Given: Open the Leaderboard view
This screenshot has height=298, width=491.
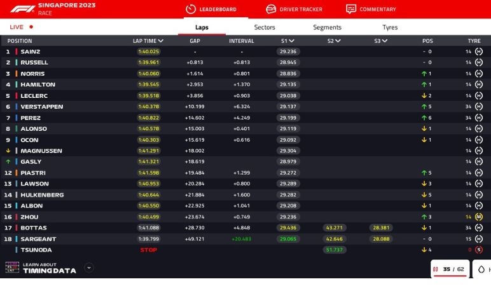Looking at the screenshot, I should coord(211,10).
